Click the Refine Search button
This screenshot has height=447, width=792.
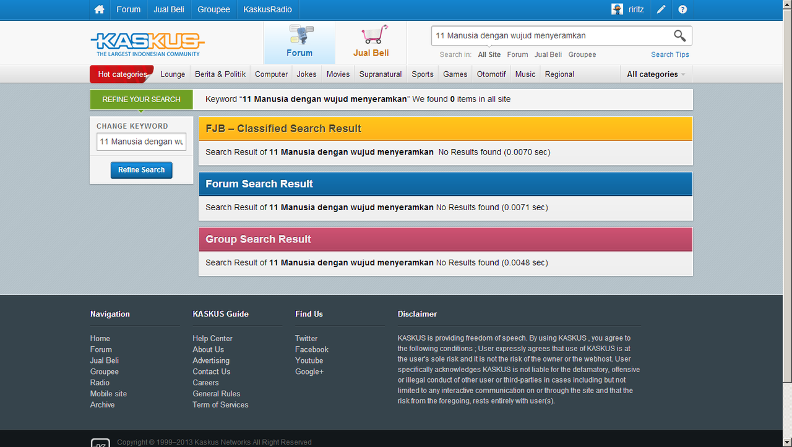141,170
